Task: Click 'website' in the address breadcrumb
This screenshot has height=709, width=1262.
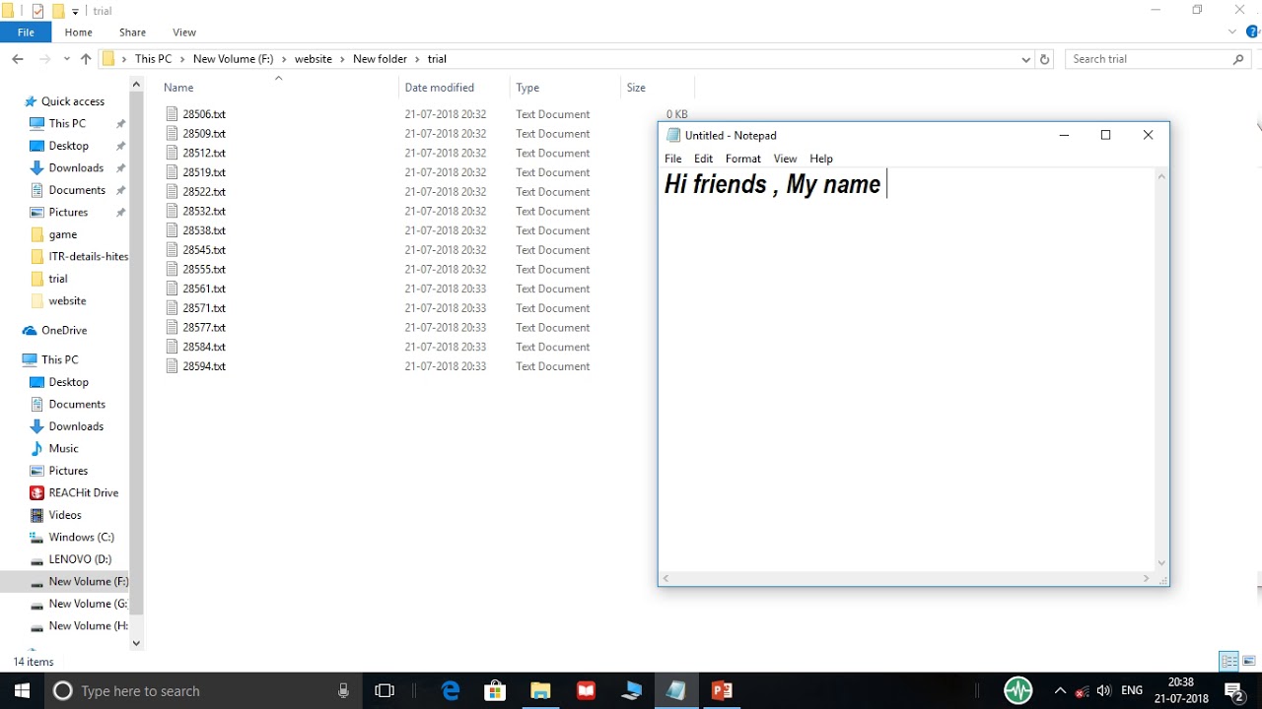Action: click(x=314, y=59)
